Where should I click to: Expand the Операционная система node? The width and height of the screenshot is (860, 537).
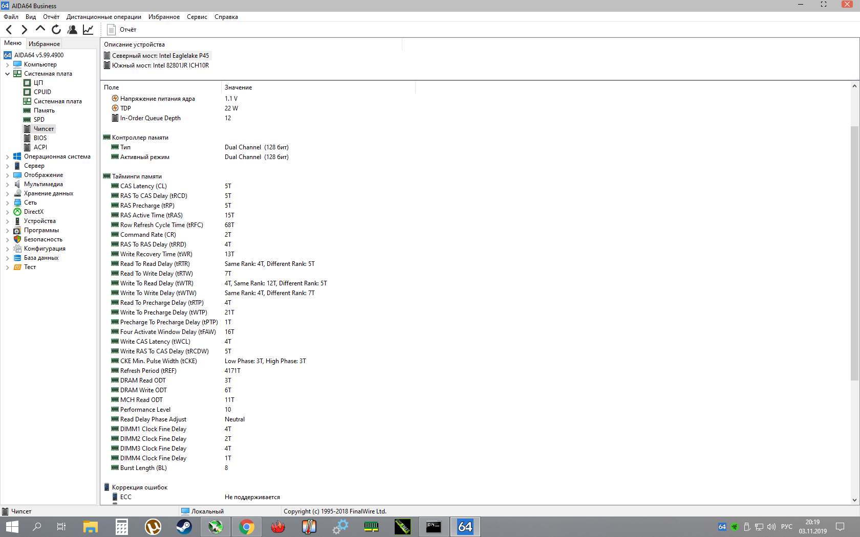click(x=7, y=156)
